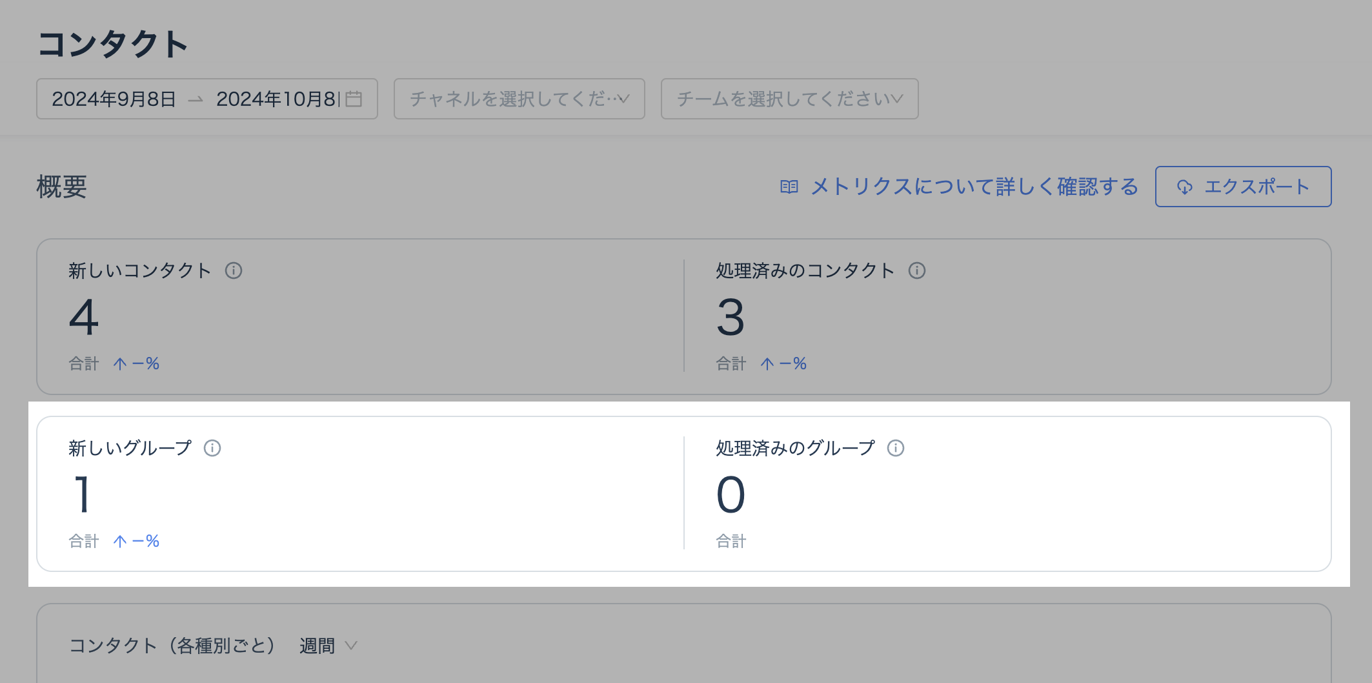Screen dimensions: 1372x683
Task: Click the エクスポート button
Action: (1243, 187)
